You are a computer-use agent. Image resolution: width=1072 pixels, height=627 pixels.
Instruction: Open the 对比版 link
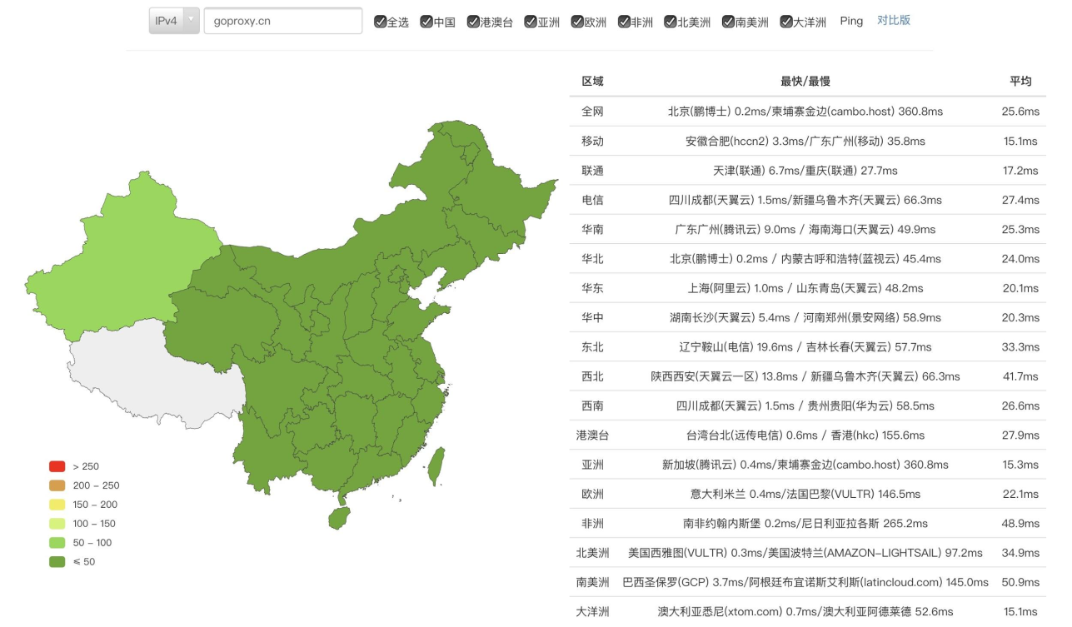point(893,21)
